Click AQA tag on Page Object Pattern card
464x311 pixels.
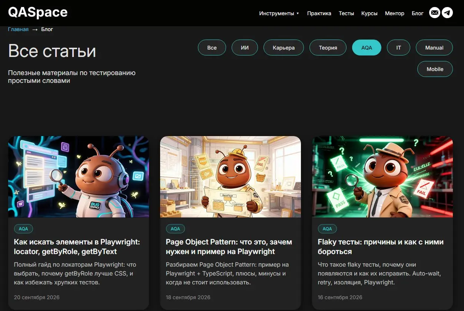coord(175,229)
